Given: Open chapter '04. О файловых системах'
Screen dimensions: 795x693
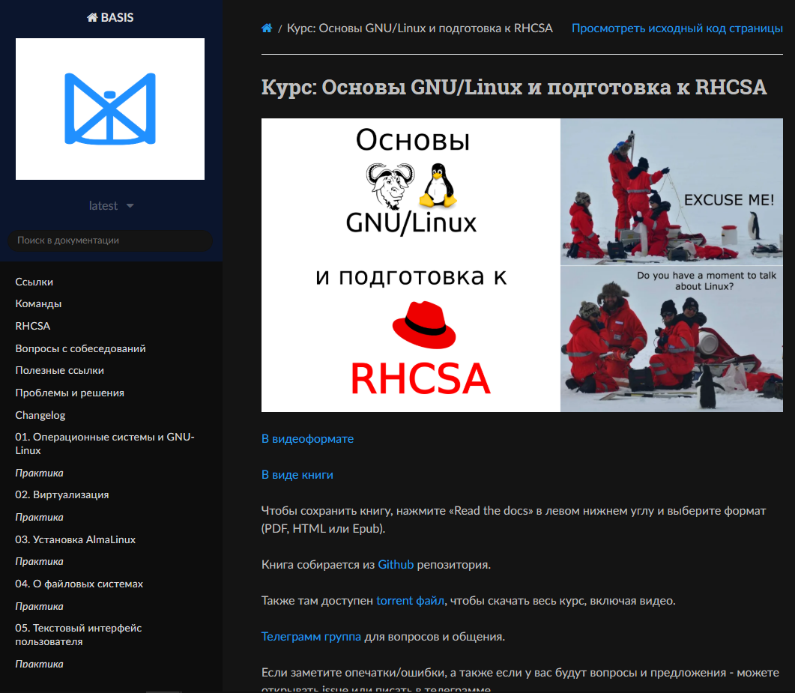Looking at the screenshot, I should point(79,584).
